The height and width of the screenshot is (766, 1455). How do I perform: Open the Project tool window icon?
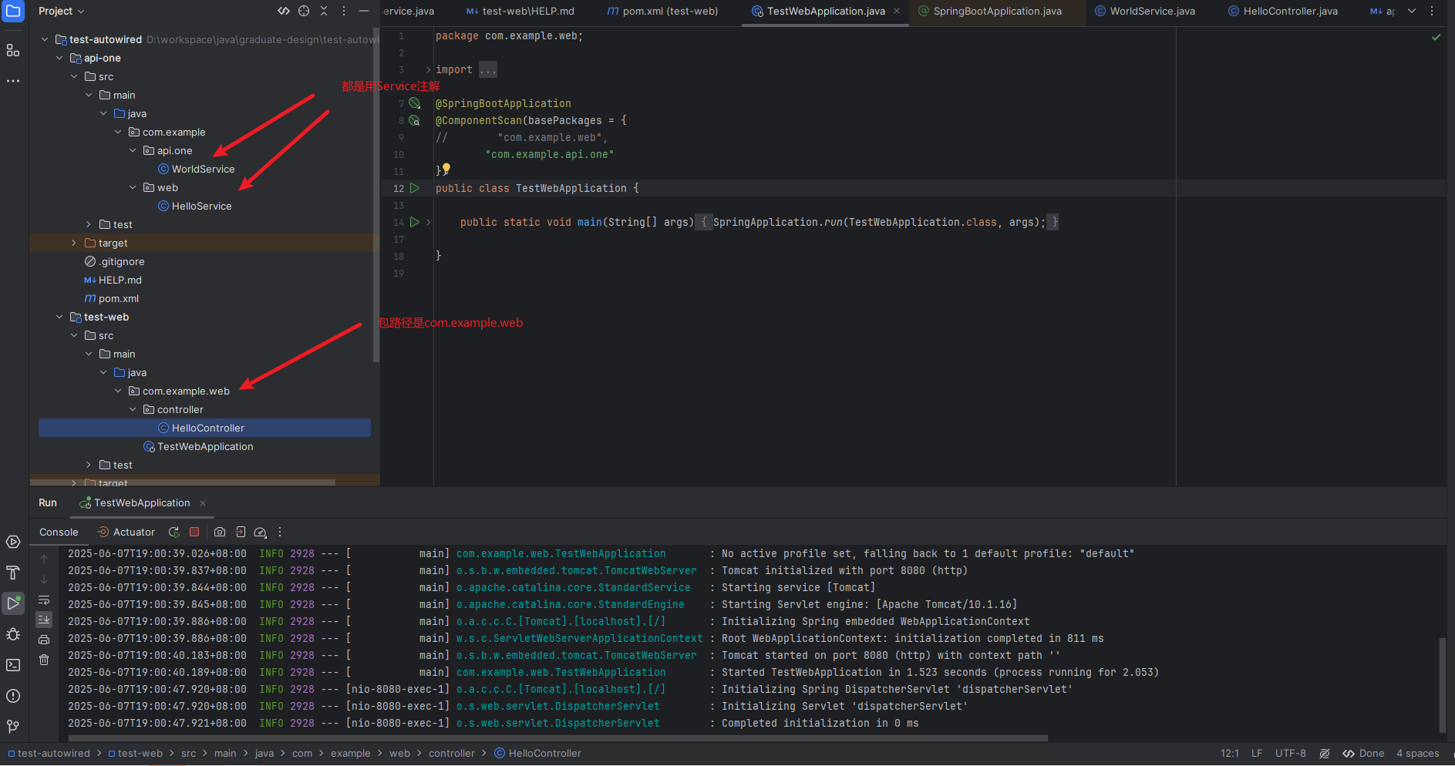click(13, 11)
